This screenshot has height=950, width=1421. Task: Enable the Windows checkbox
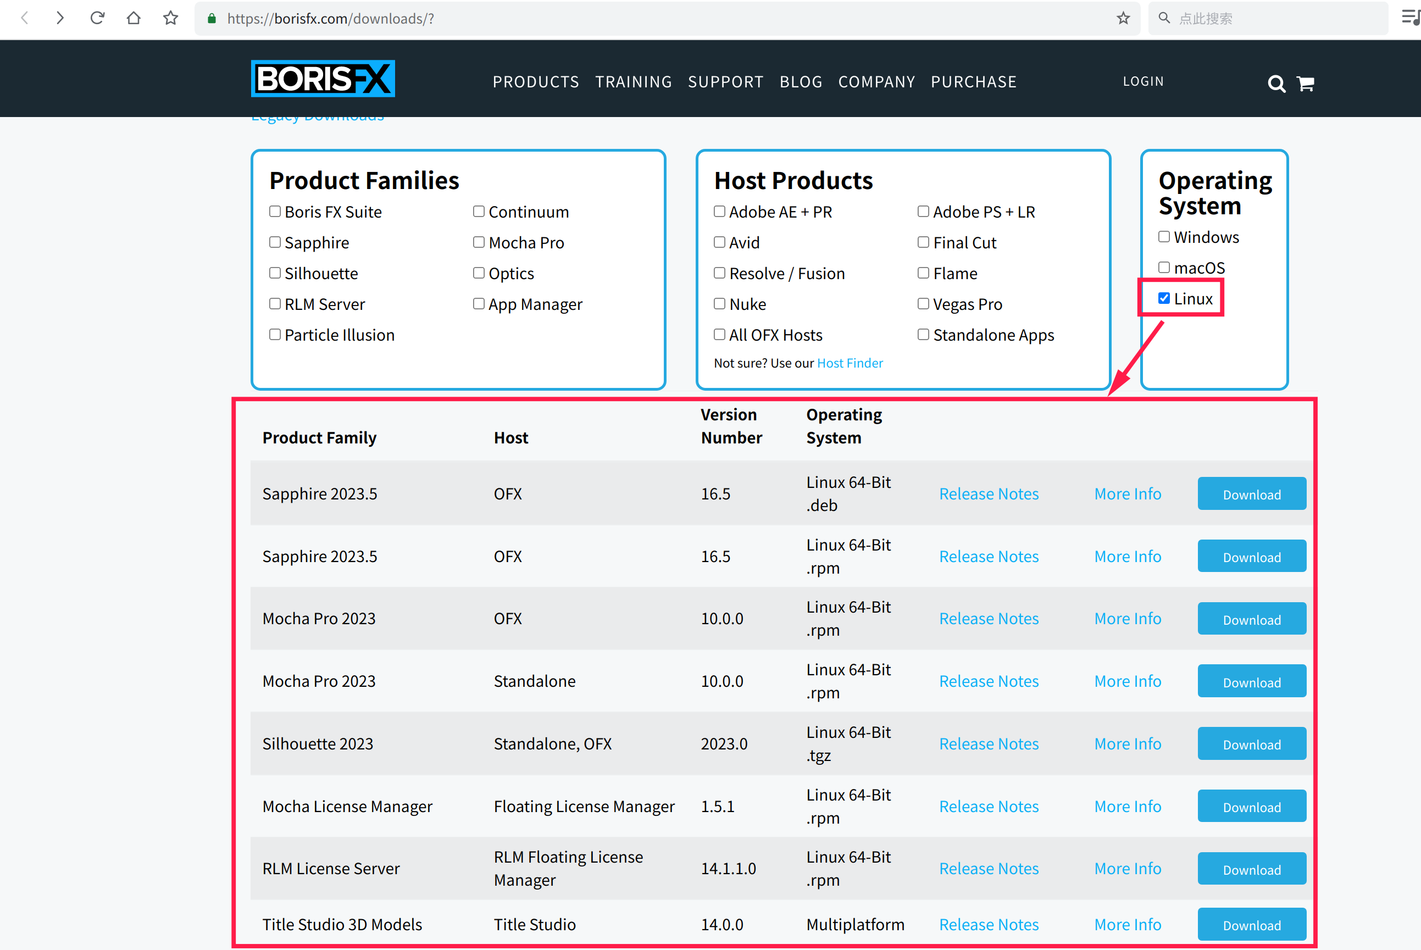click(x=1163, y=237)
